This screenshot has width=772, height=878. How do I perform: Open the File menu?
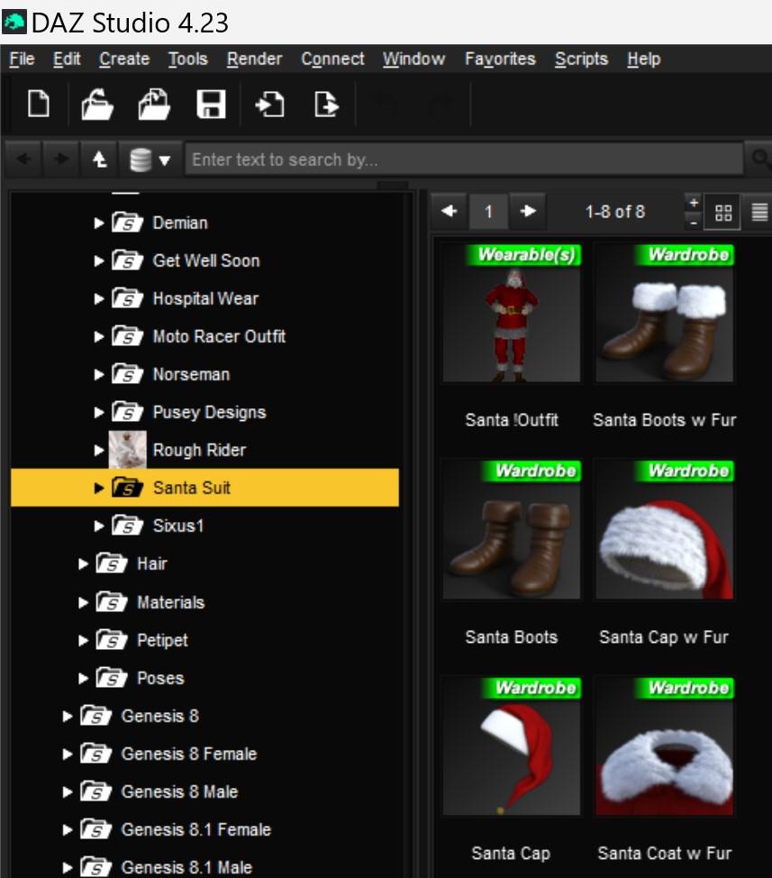[22, 59]
